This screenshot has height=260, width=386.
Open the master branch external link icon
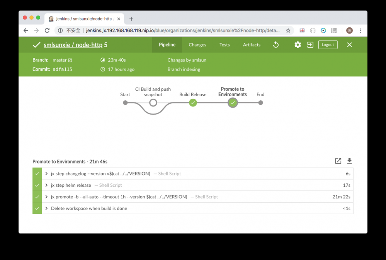(70, 60)
